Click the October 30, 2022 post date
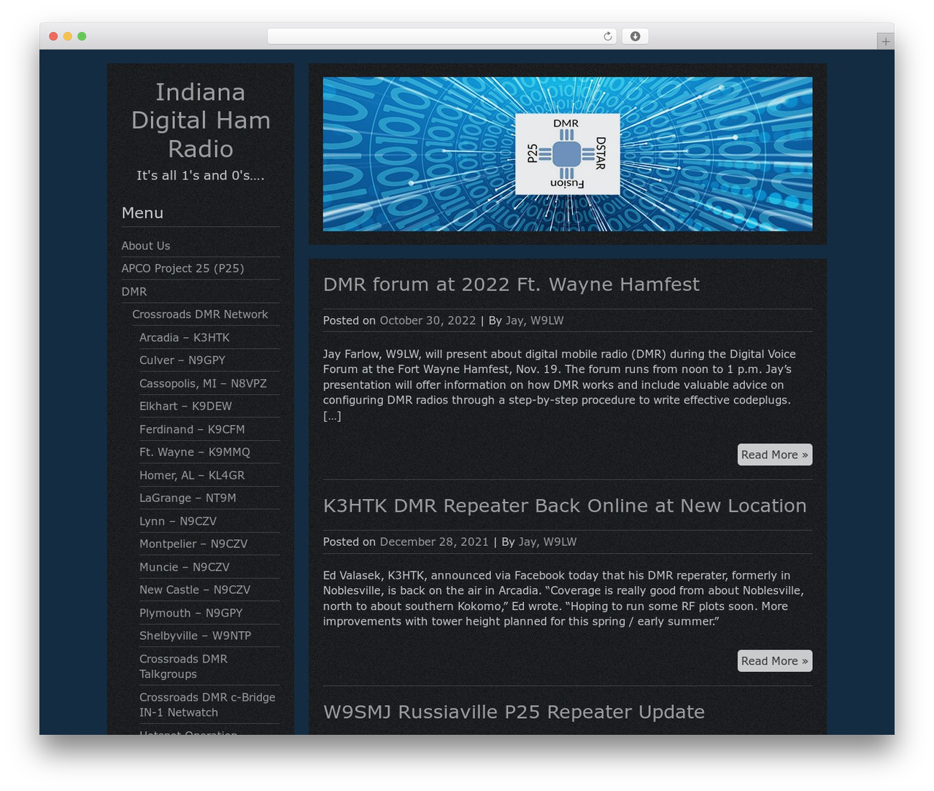 point(428,321)
